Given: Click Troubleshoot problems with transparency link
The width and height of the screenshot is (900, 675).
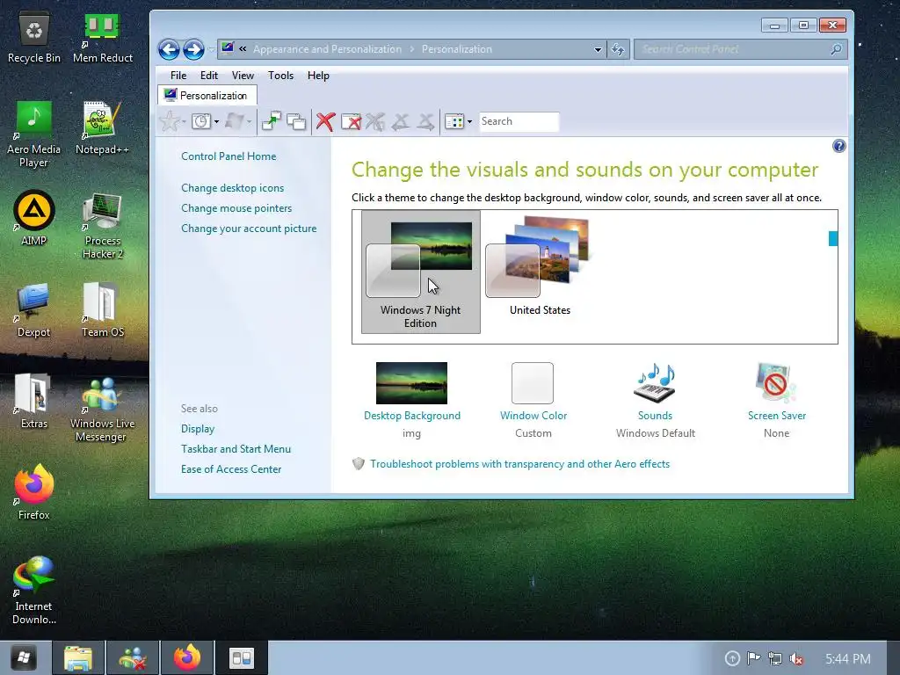Looking at the screenshot, I should [520, 464].
